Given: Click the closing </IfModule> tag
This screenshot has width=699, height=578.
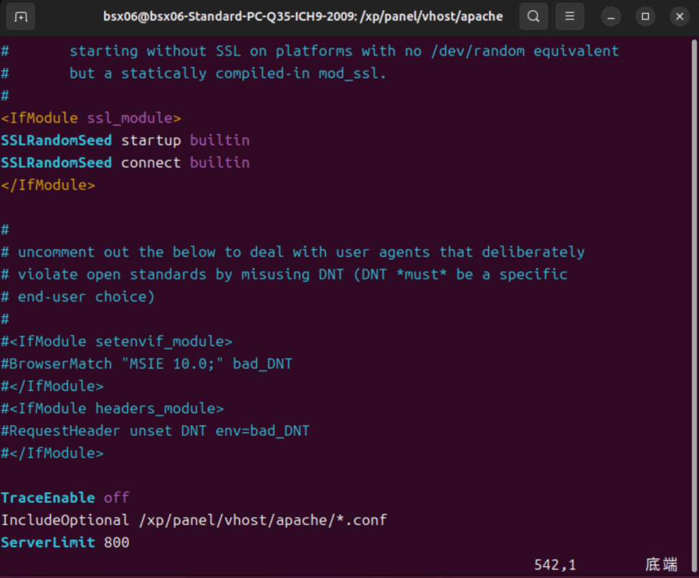Looking at the screenshot, I should [48, 185].
